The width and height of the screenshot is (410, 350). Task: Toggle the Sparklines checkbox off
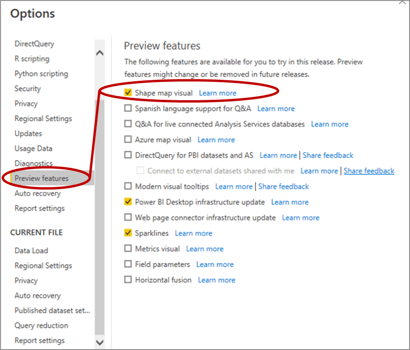coord(128,233)
